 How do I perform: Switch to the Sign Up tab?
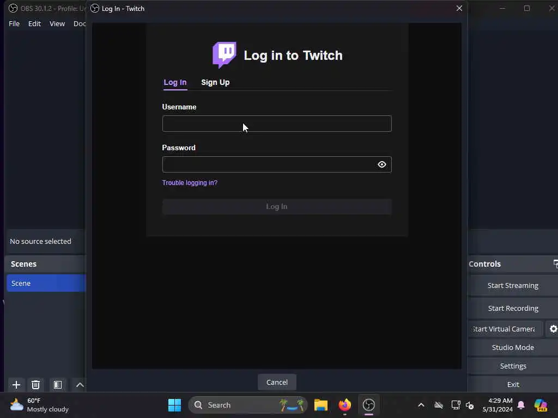click(215, 82)
